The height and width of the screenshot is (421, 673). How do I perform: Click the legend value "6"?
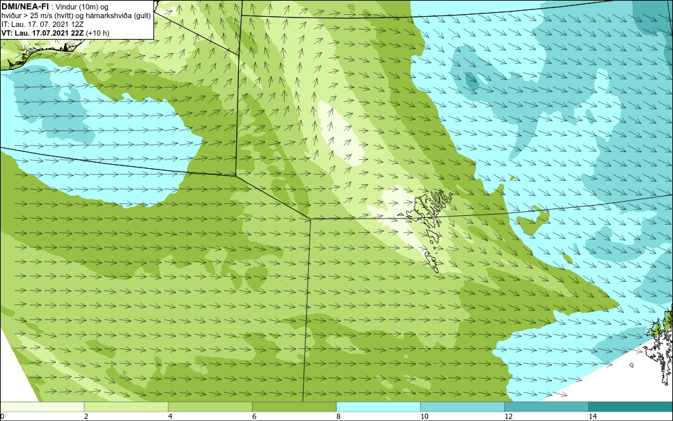coord(254,416)
